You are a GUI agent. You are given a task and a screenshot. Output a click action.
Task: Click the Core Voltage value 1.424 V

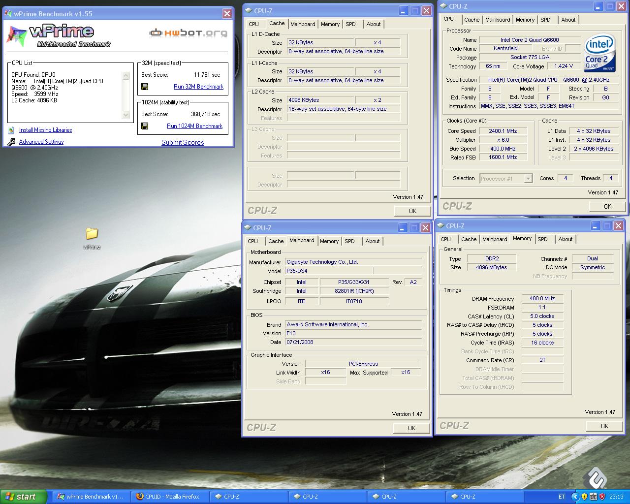point(564,66)
